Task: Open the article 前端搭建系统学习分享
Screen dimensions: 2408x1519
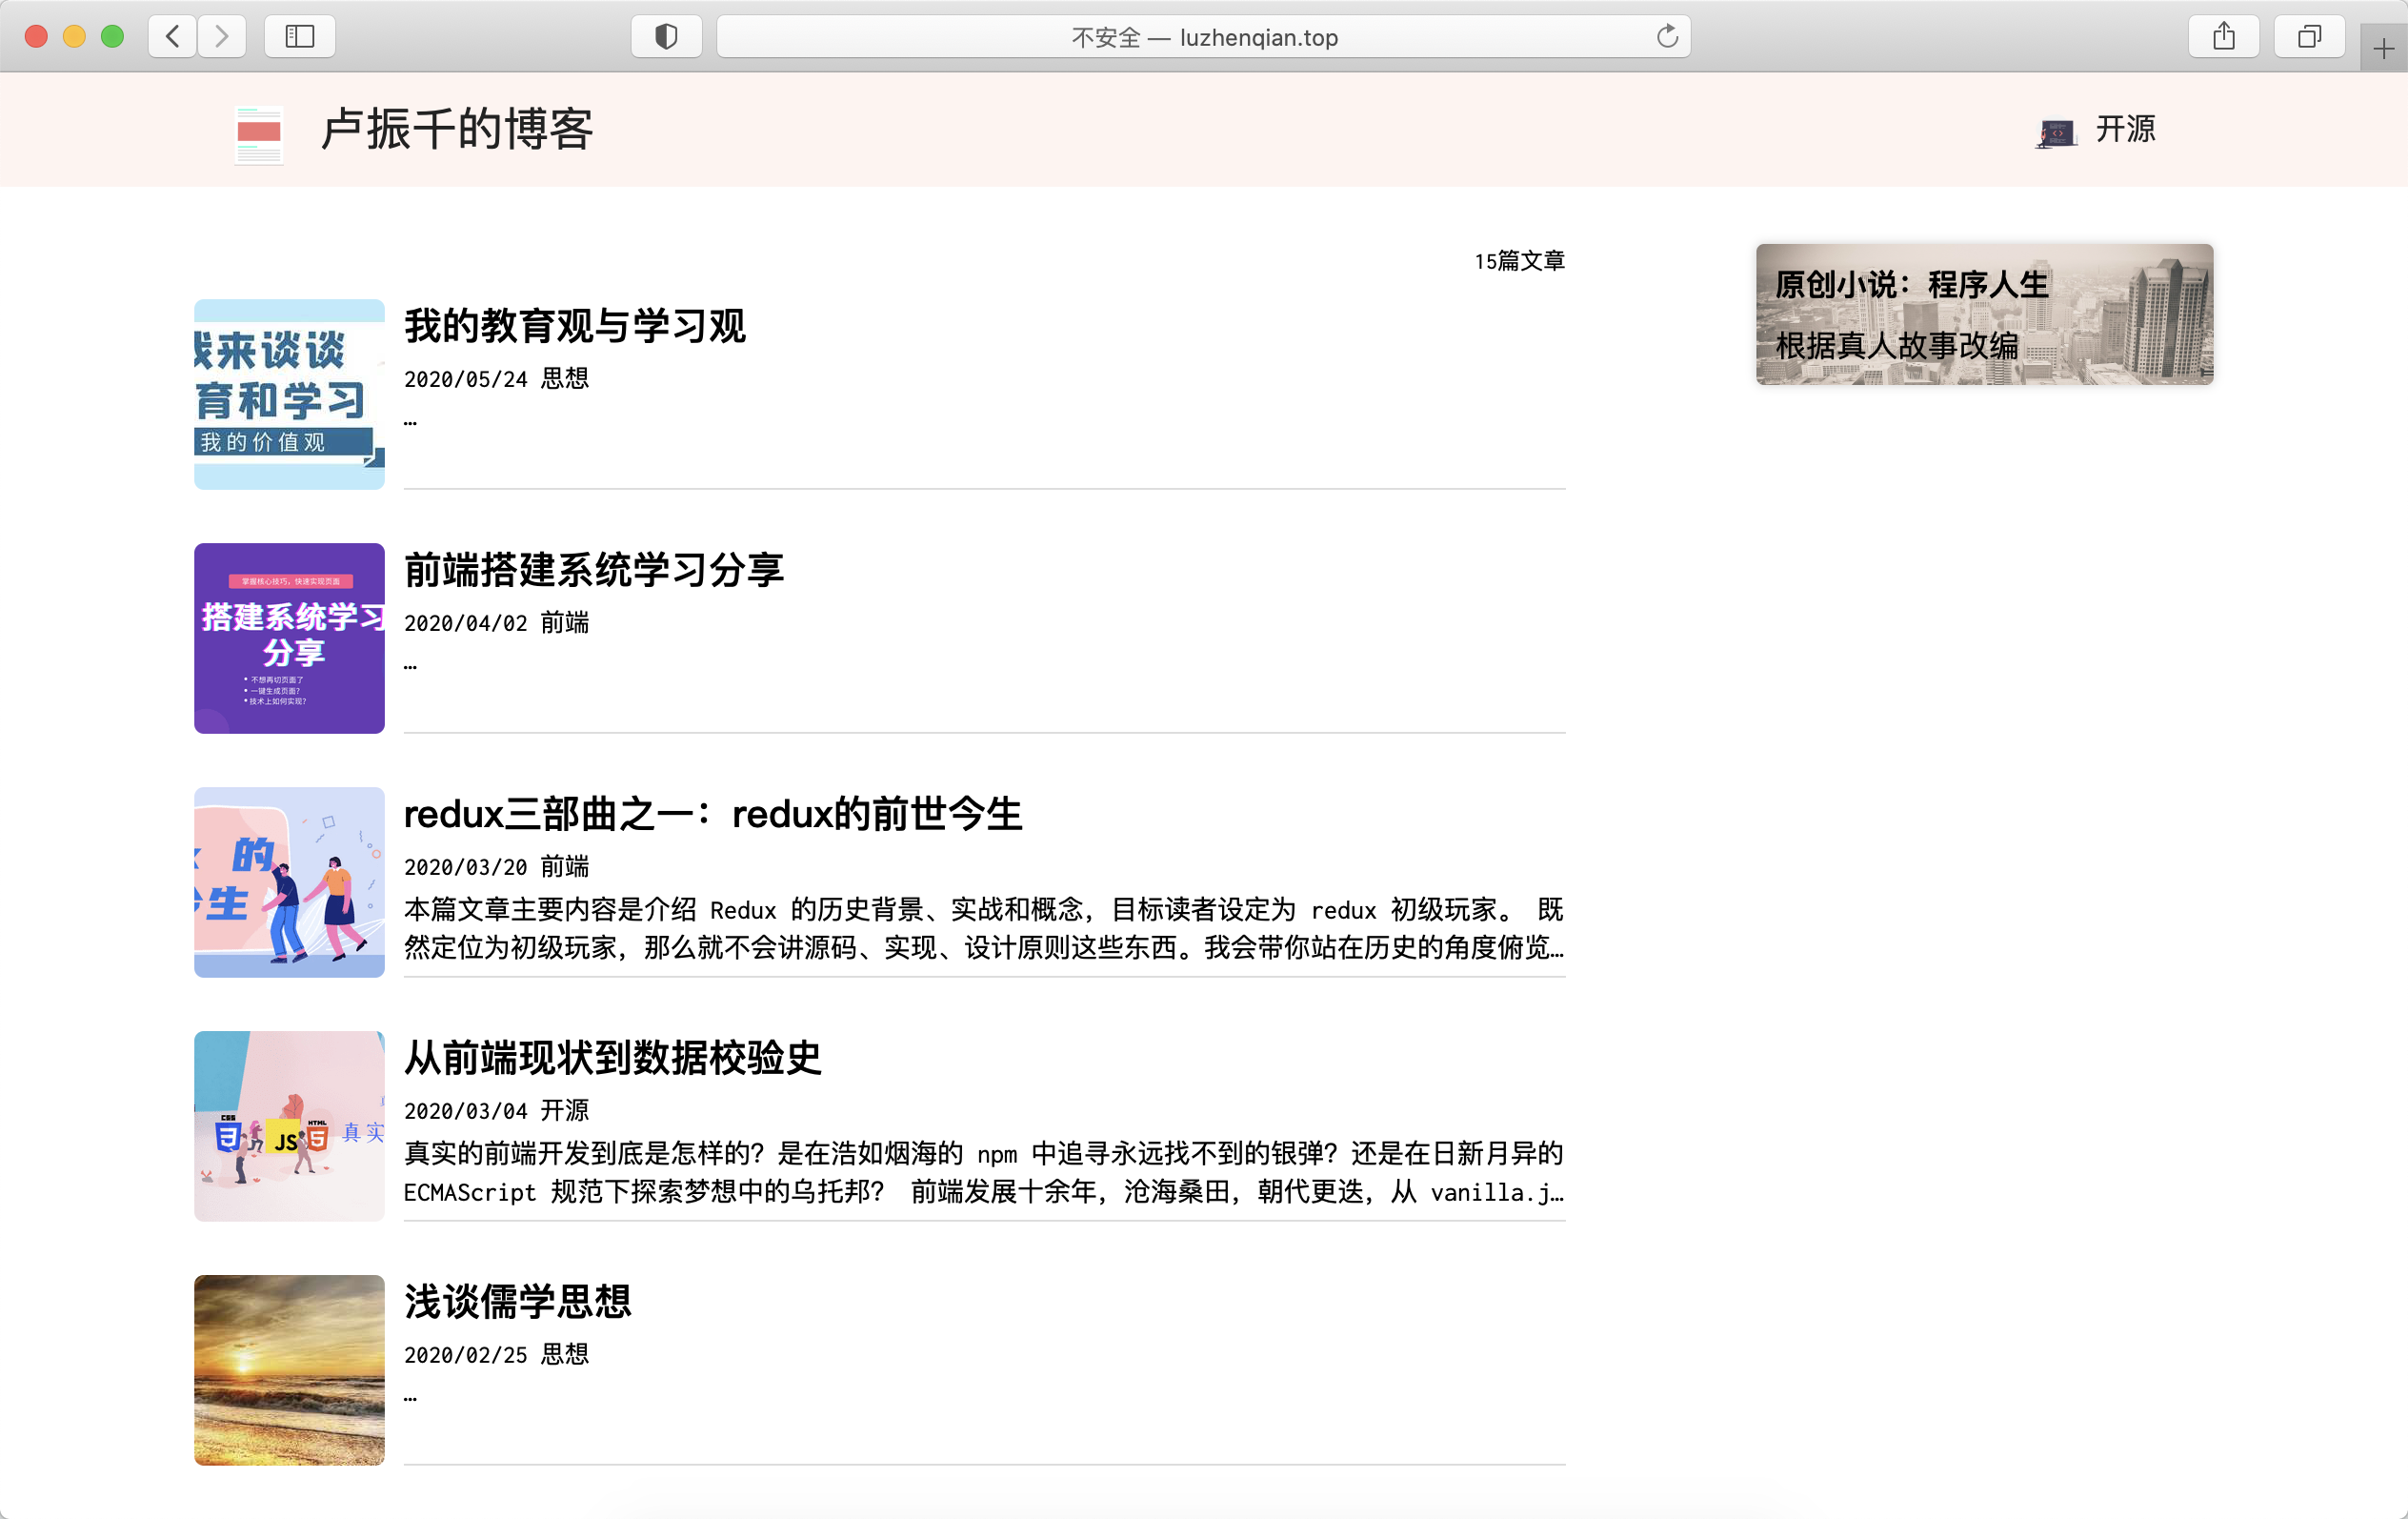Action: click(594, 569)
